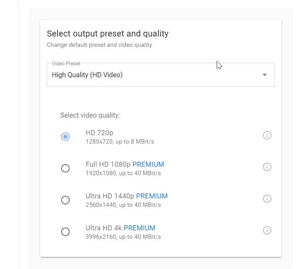306x269 pixels.
Task: Show info for Full HD 1080p quality
Action: tap(267, 167)
